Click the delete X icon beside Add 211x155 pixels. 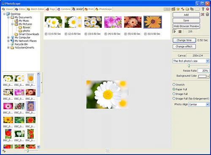203,14
